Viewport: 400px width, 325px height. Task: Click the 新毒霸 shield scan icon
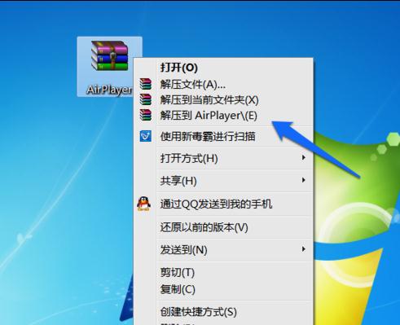[x=146, y=136]
